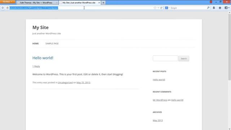Click the tagline Just another WordPress site

tap(47, 34)
